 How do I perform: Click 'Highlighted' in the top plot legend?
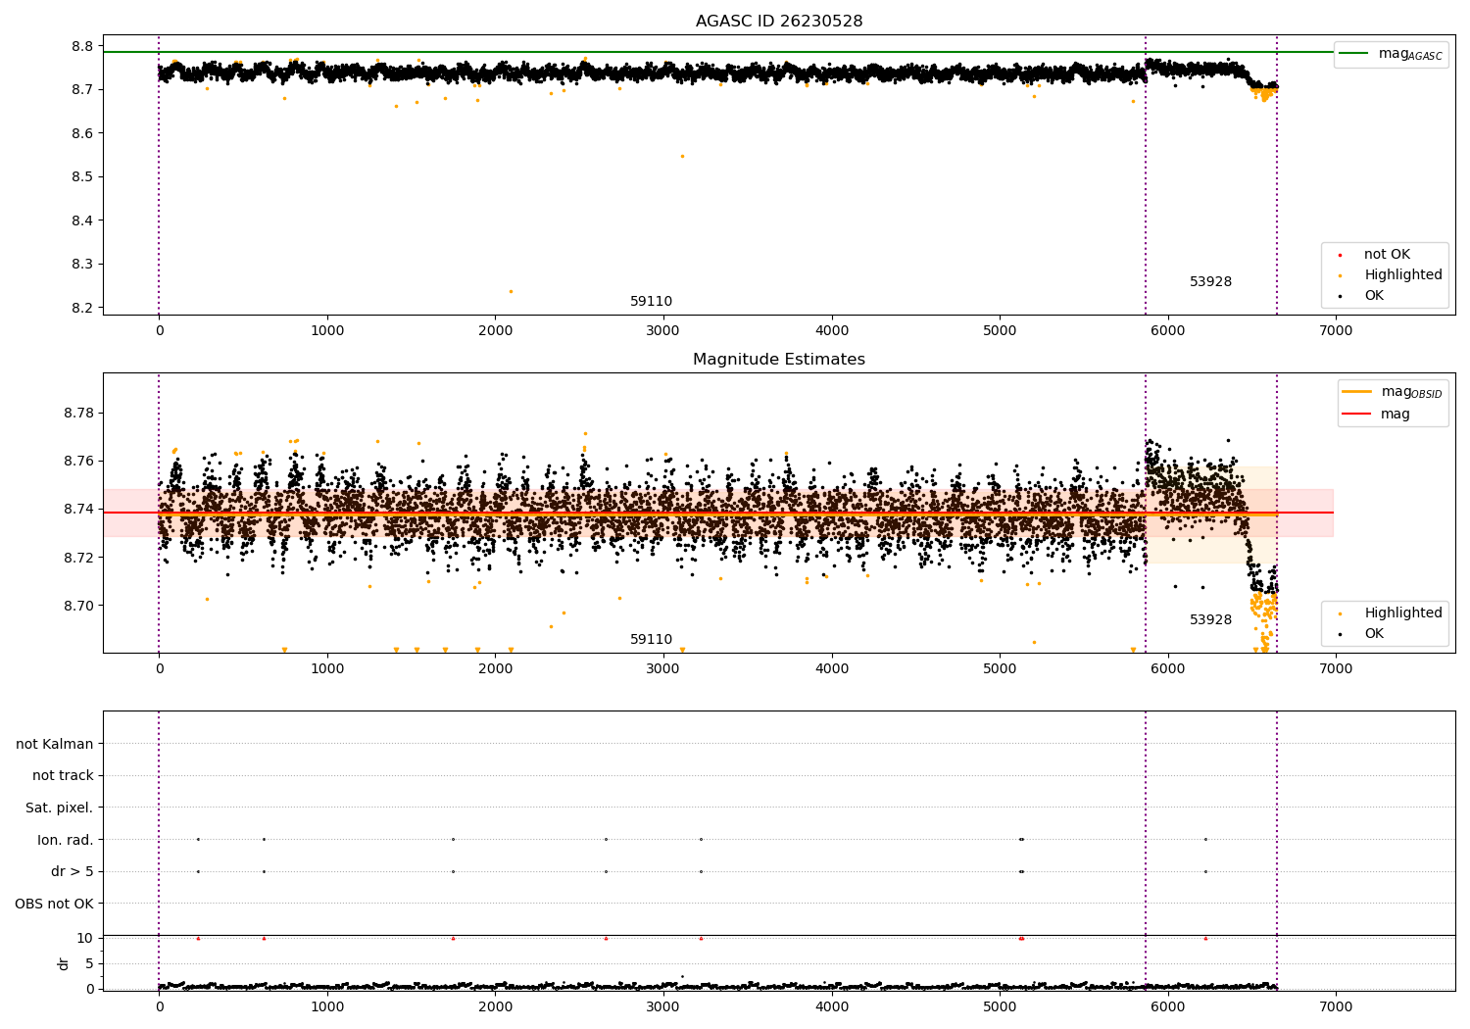(1403, 275)
